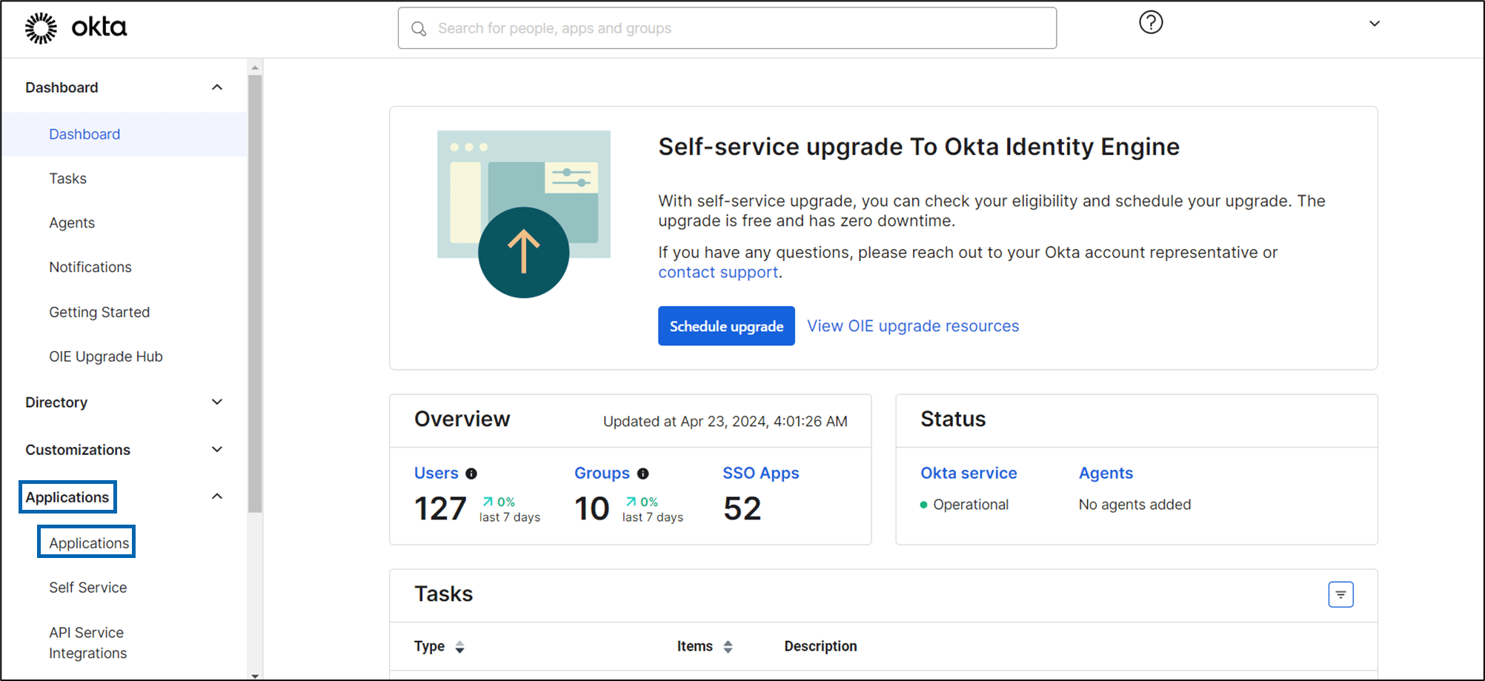Viewport: 1485px width, 681px height.
Task: Open the Applications submenu item
Action: [x=89, y=543]
